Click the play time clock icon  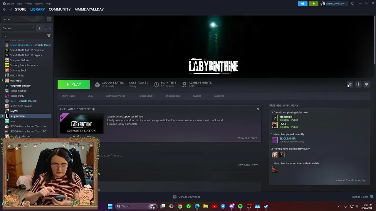[156, 84]
